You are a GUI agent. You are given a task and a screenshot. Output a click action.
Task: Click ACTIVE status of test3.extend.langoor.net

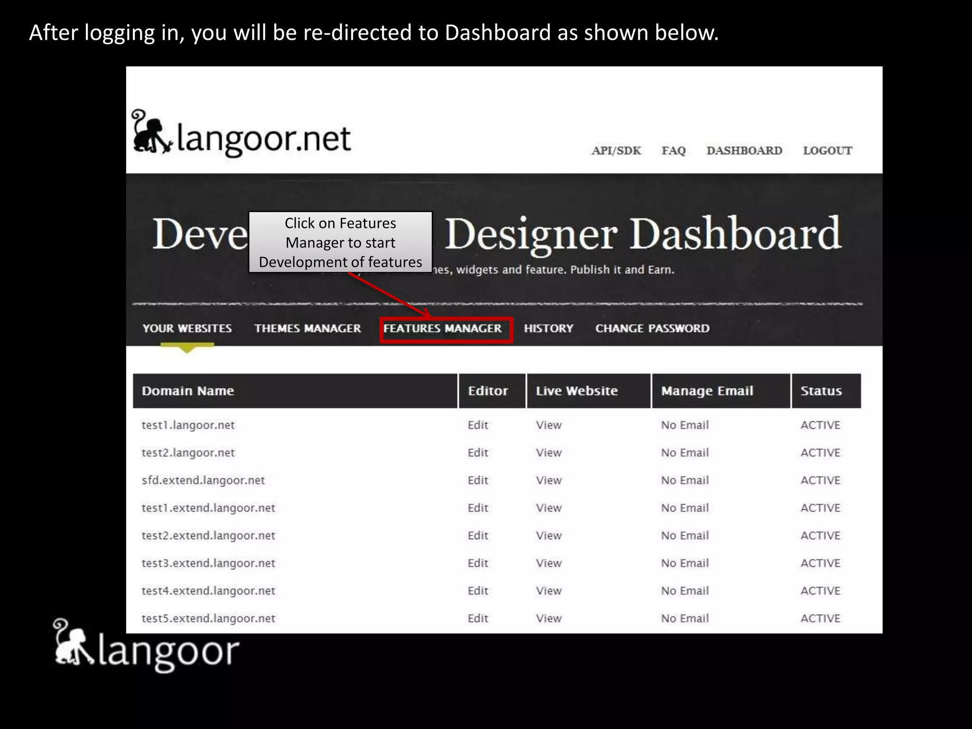821,563
